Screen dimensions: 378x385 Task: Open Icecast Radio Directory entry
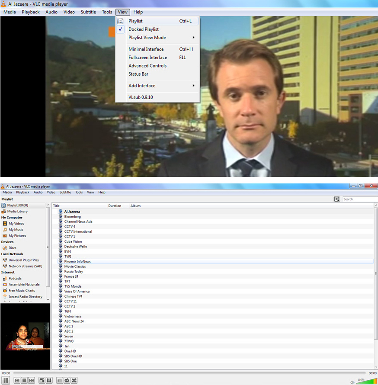point(25,297)
